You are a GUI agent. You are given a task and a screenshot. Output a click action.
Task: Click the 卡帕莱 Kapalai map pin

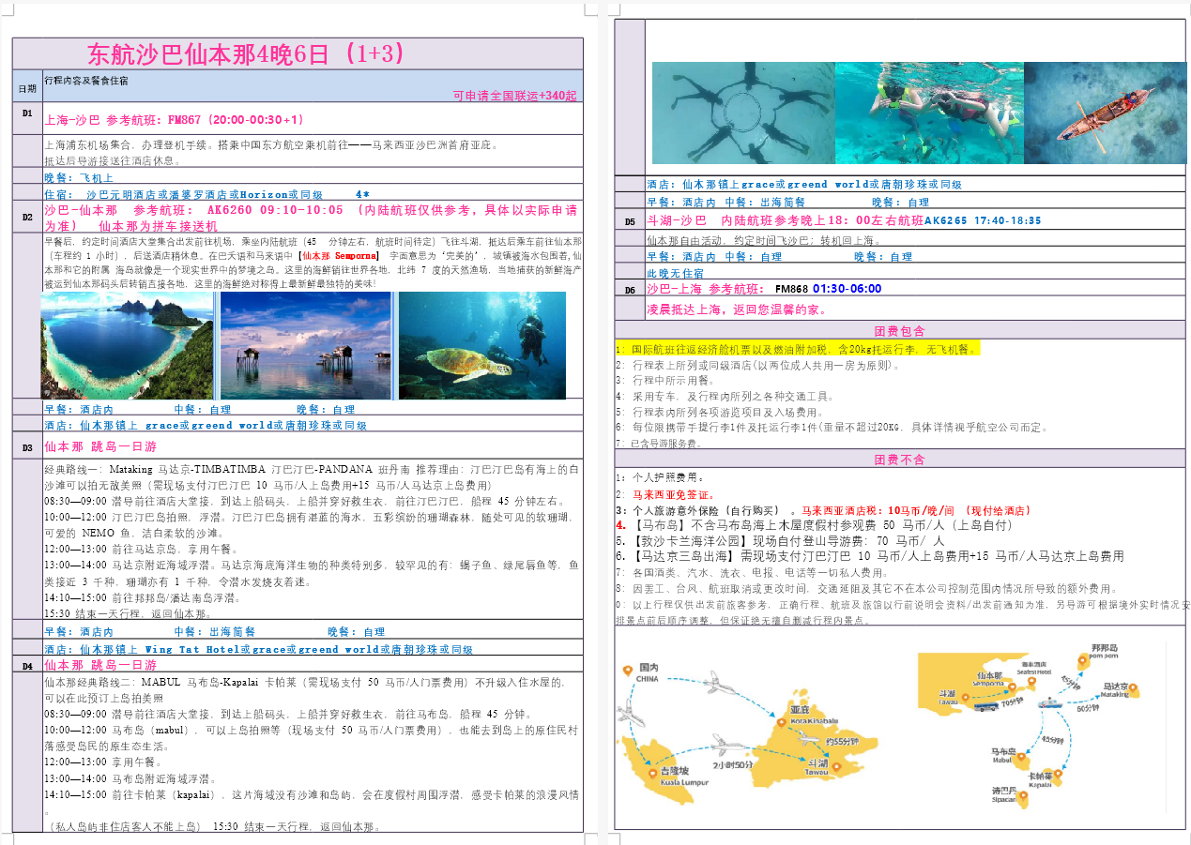tap(1057, 776)
